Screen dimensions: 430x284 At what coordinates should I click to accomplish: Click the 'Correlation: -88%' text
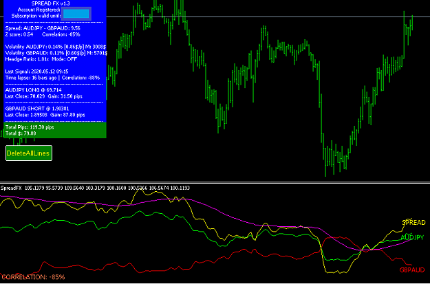81,78
